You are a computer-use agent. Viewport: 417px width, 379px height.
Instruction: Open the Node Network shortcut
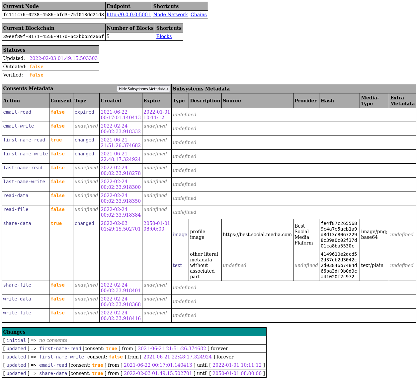(x=171, y=15)
